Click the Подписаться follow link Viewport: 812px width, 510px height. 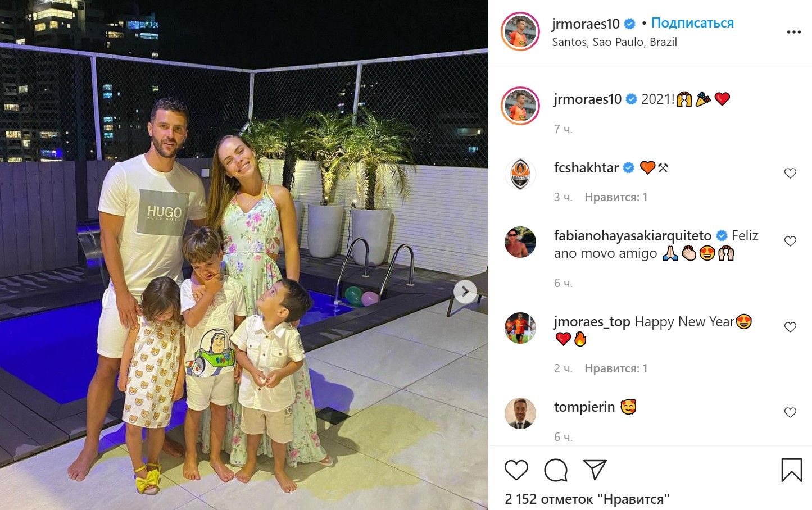[x=692, y=23]
